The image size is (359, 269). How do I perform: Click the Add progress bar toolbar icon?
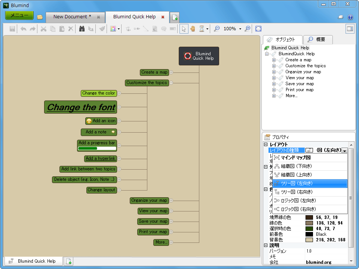point(173,29)
